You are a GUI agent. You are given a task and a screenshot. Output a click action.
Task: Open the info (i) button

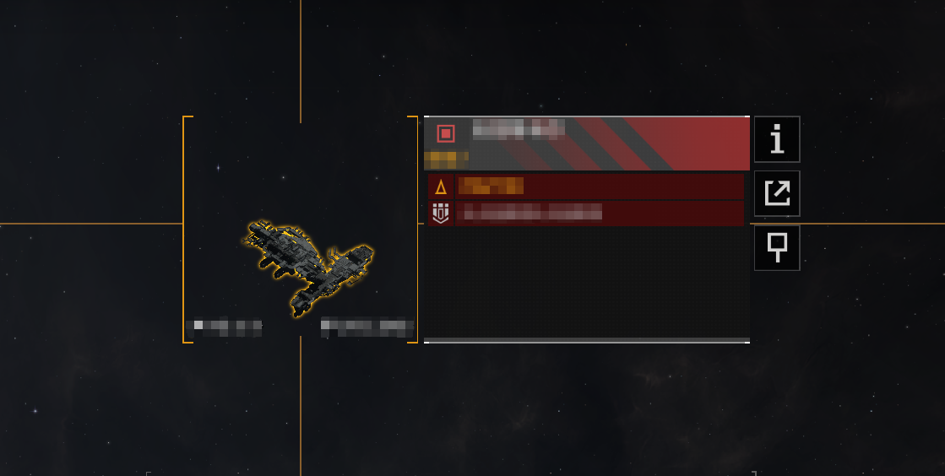777,139
